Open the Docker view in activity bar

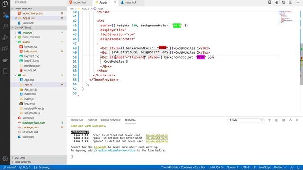[5, 60]
